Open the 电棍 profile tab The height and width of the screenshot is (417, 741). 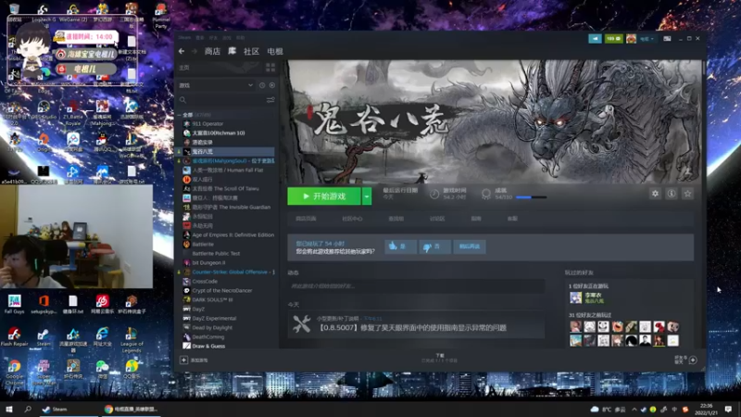pyautogui.click(x=275, y=51)
